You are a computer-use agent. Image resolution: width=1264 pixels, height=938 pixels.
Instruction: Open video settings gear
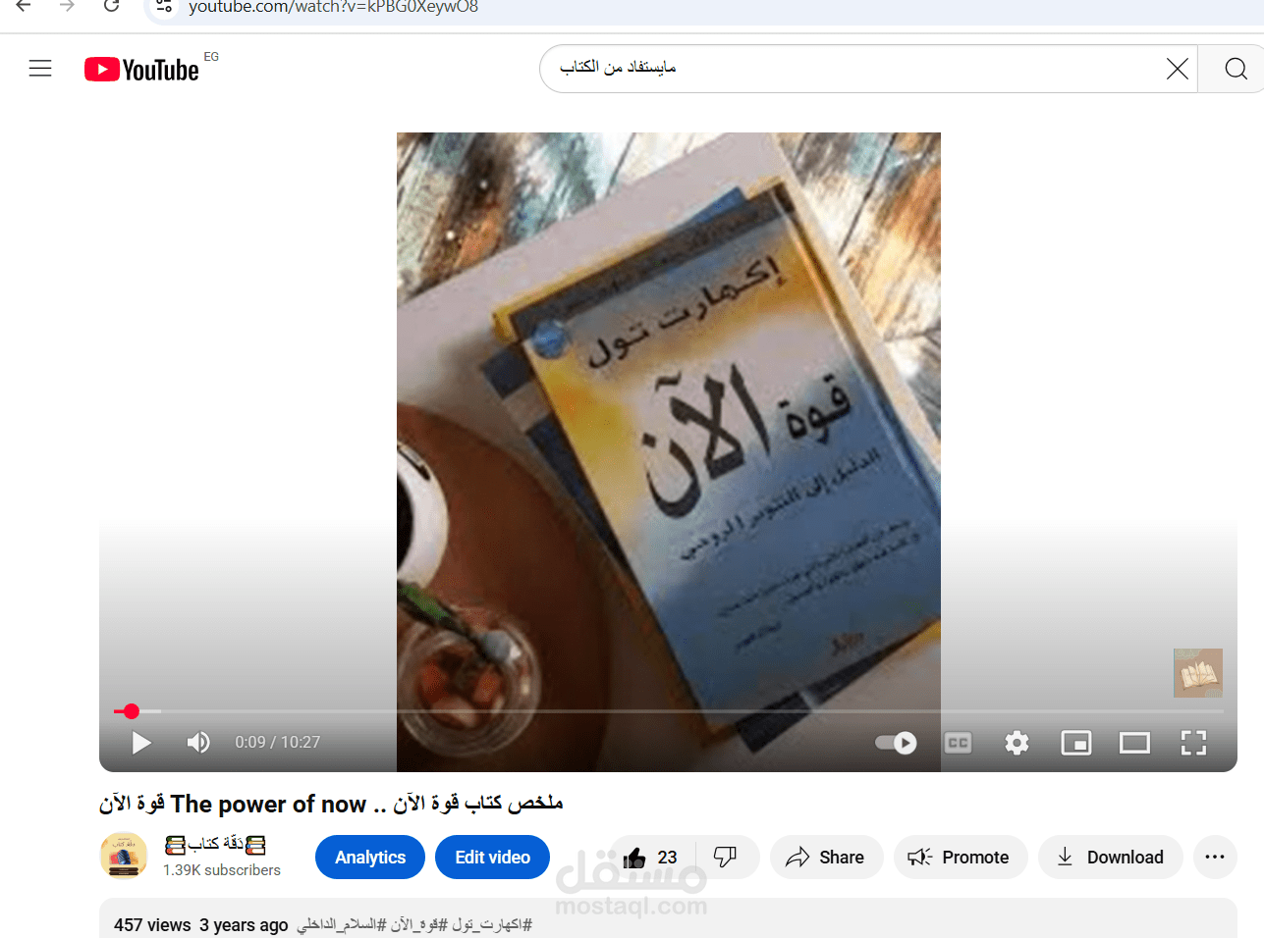[1017, 743]
